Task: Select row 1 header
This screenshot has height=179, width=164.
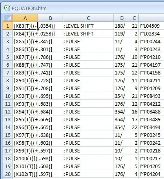Action: point(8,26)
